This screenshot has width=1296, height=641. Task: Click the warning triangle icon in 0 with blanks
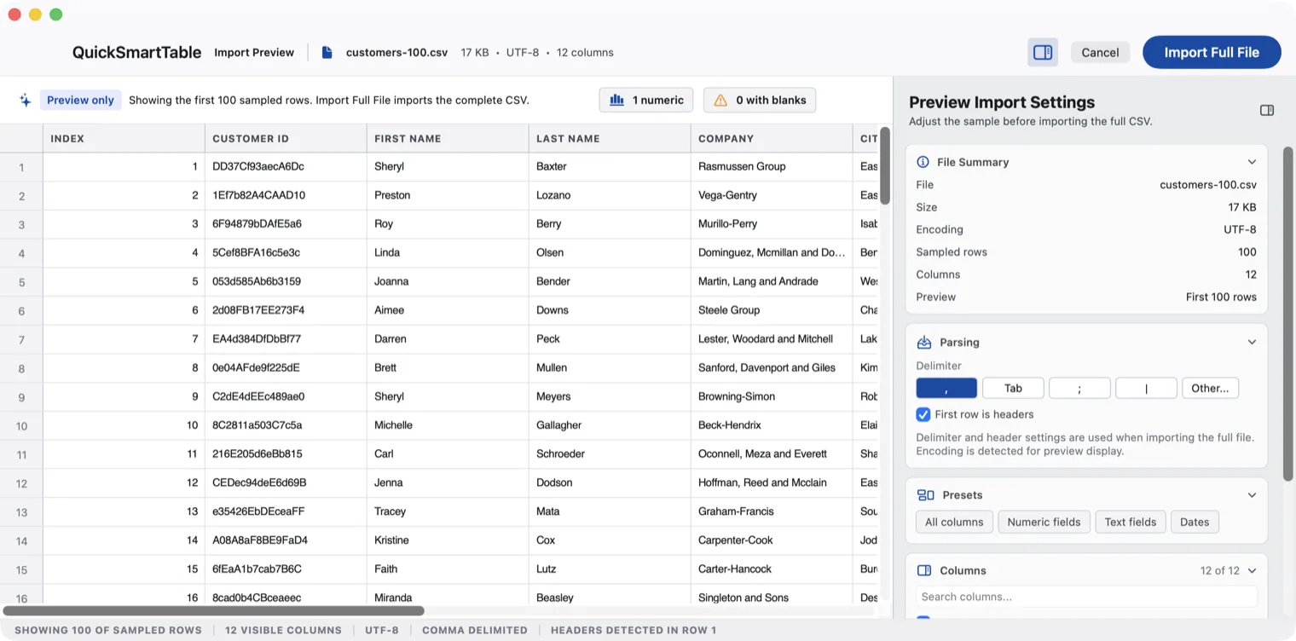pos(720,100)
